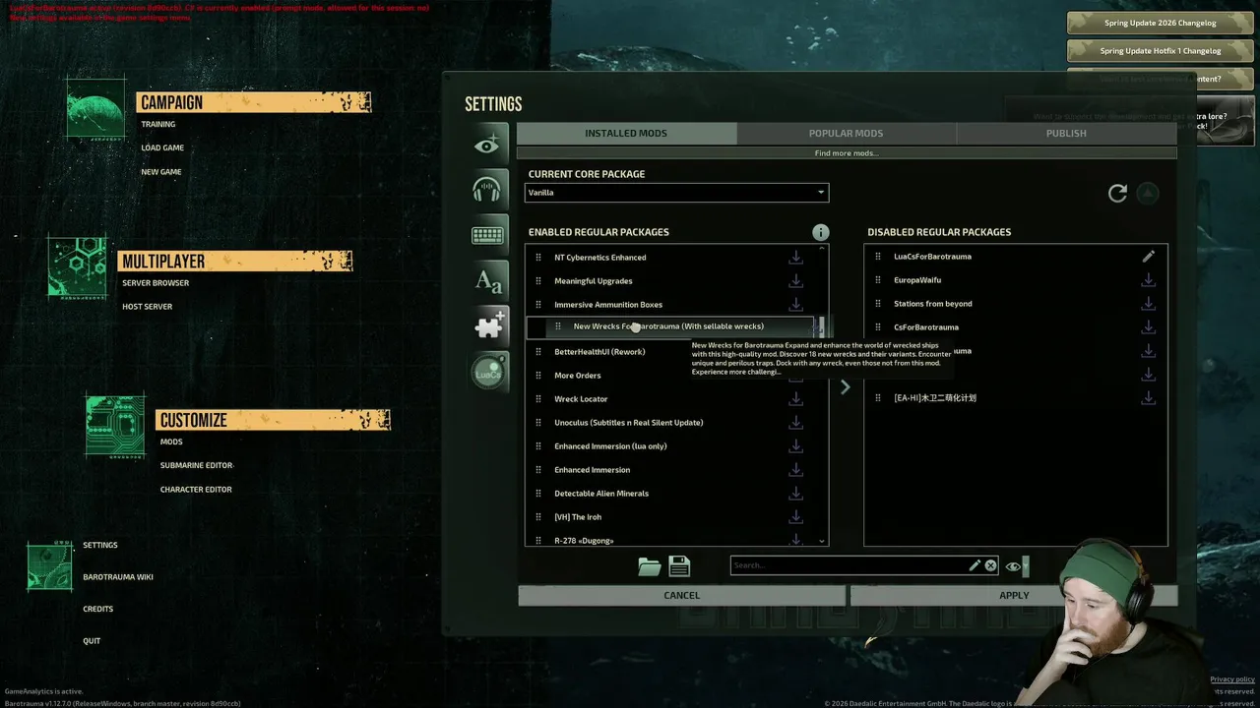
Task: Click download icon for Unoculus row
Action: tap(795, 423)
